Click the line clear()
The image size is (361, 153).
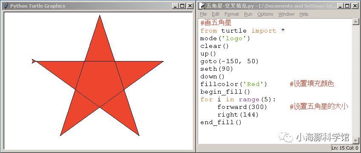215,46
